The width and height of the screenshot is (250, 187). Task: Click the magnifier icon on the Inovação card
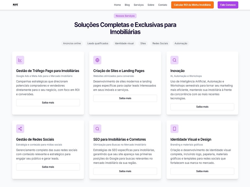pyautogui.click(x=174, y=60)
